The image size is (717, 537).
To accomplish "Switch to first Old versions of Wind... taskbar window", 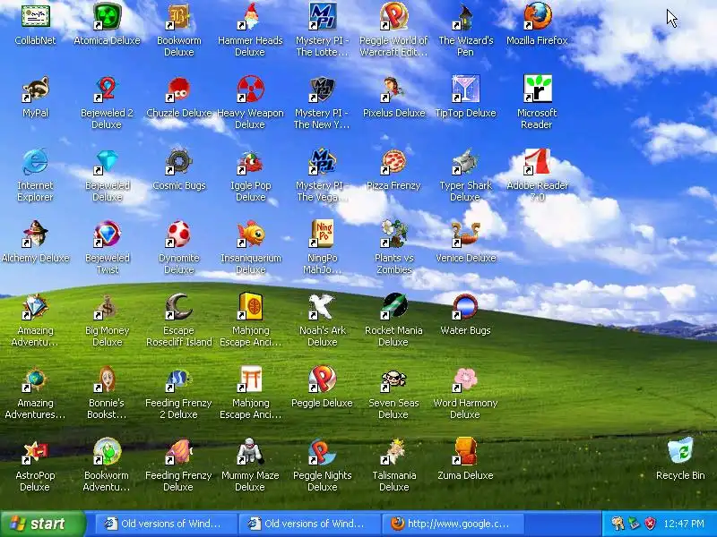I will [166, 524].
